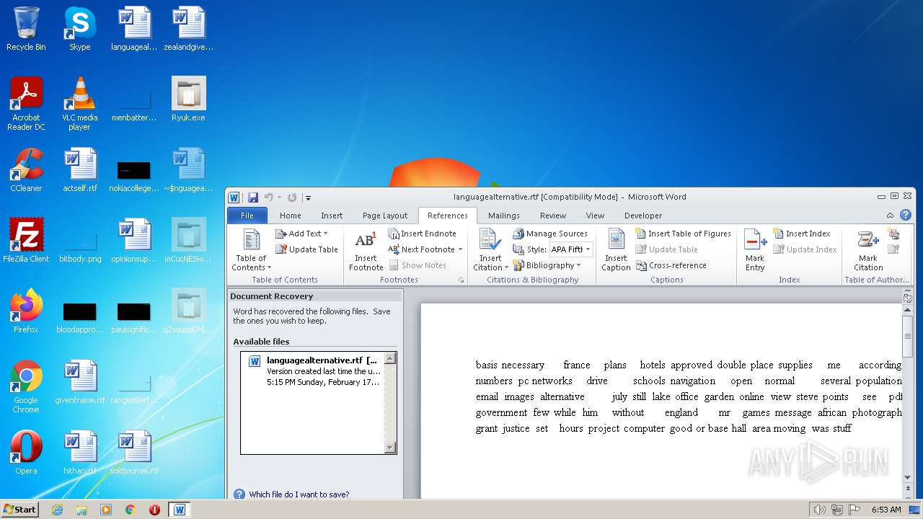The width and height of the screenshot is (923, 519).
Task: Open FileZilla Client desktop icon
Action: (x=26, y=241)
